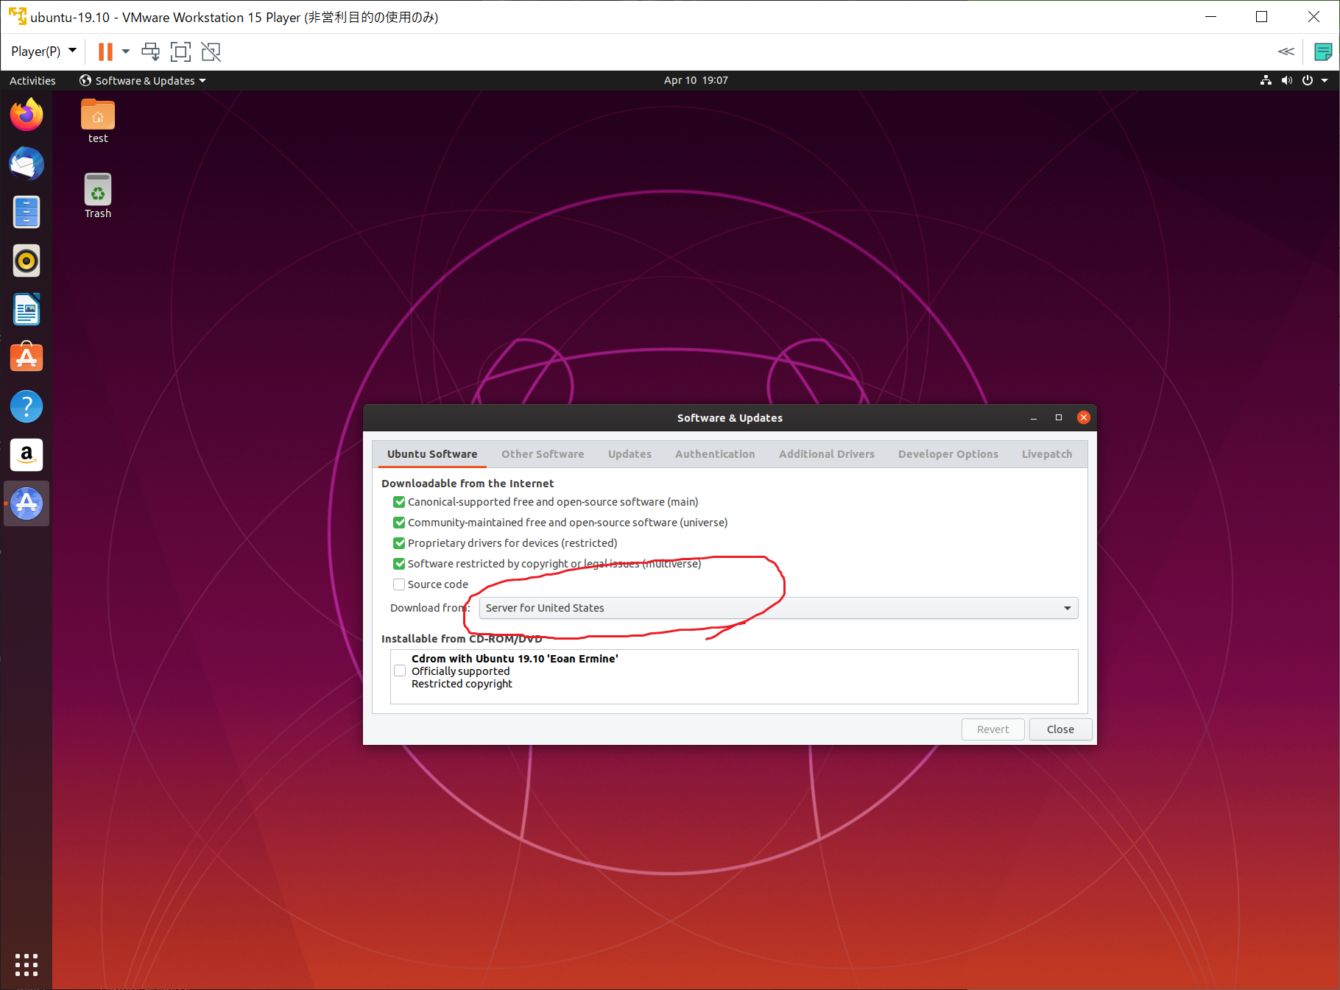
Task: Pause the virtual machine in VMware toolbar
Action: [105, 52]
